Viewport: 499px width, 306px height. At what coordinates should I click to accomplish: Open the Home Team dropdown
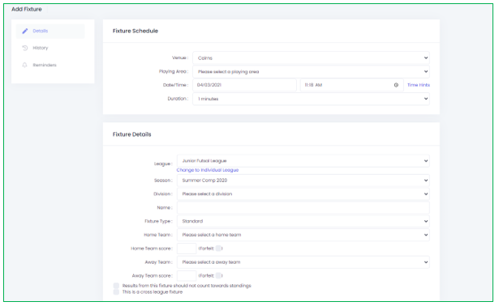(303, 235)
